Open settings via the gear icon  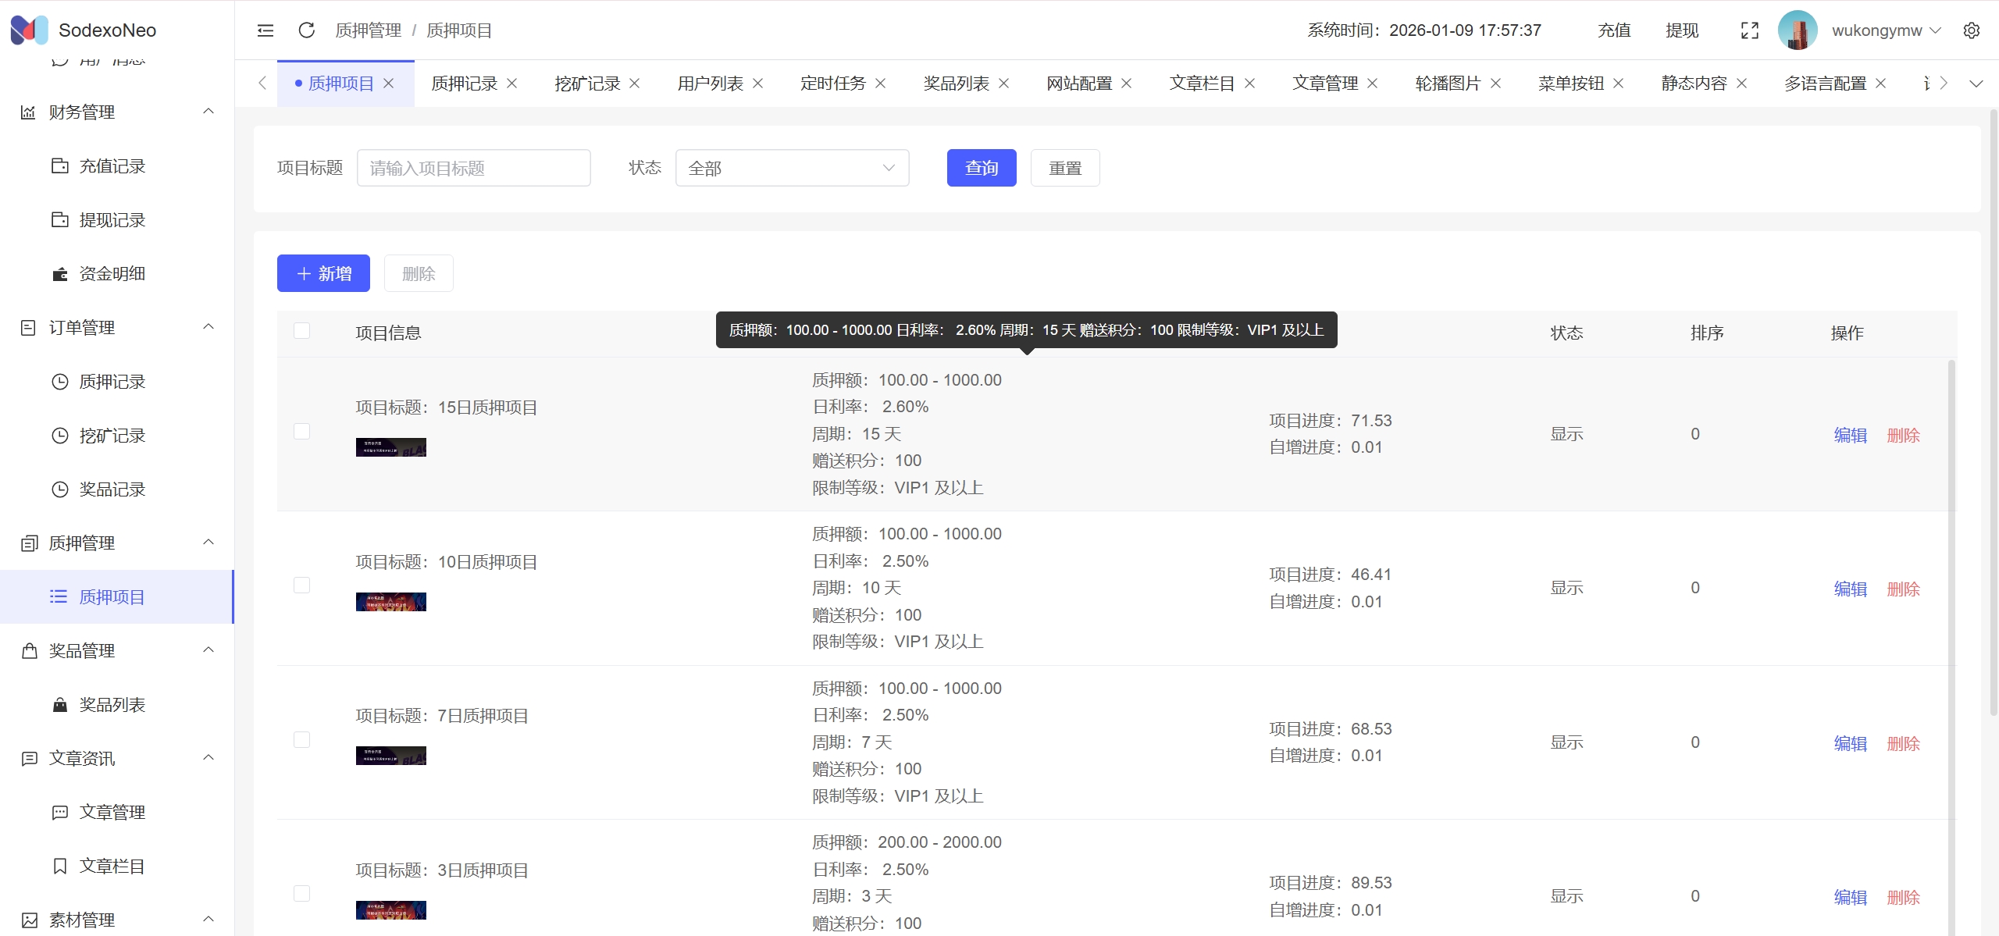(1971, 30)
